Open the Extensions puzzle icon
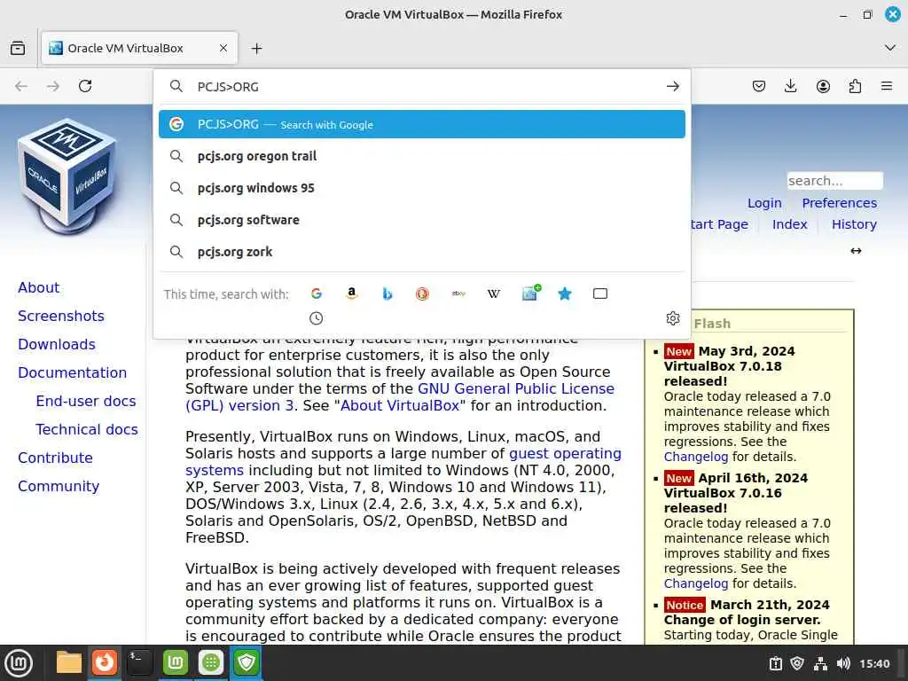 pyautogui.click(x=855, y=86)
